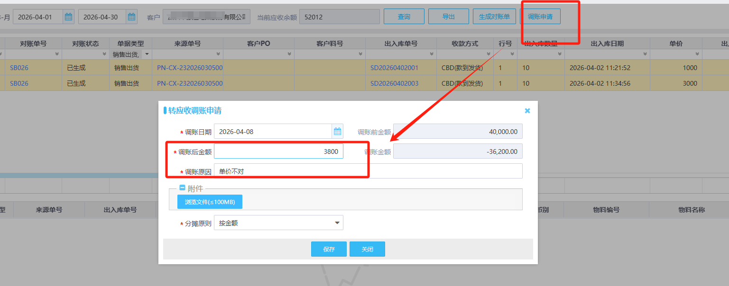Open filter dropdown under 客户料号 column

pos(360,54)
